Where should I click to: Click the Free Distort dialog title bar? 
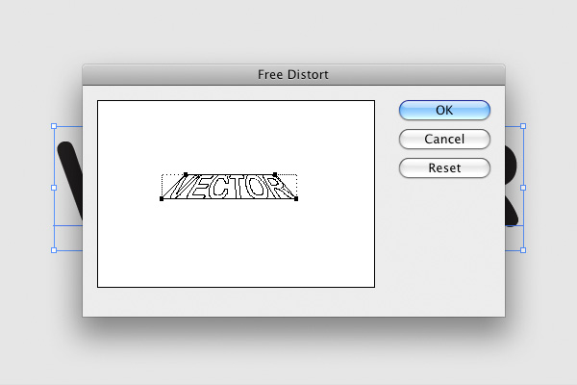[x=293, y=73]
